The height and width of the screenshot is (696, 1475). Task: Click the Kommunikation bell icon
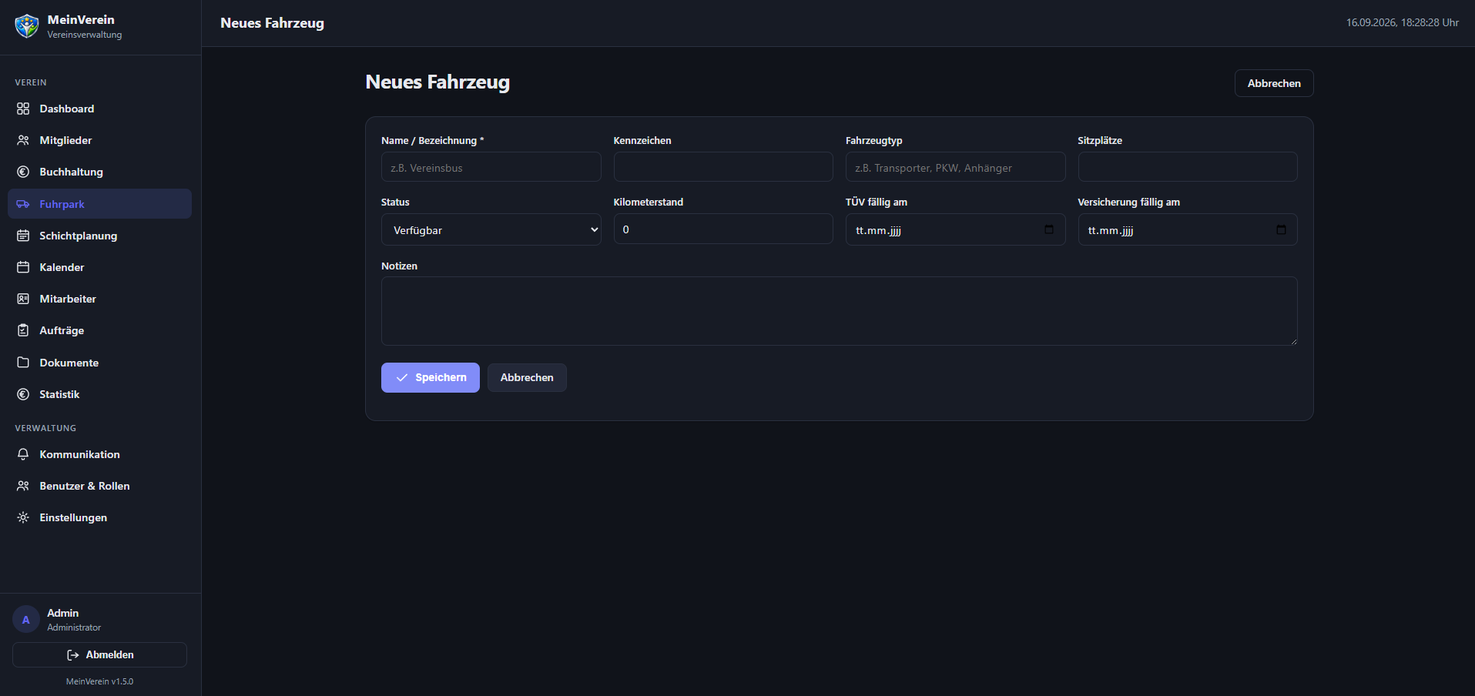click(23, 454)
